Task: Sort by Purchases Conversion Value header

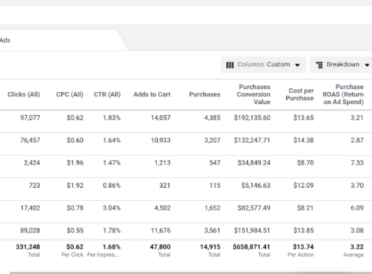Action: coord(254,95)
